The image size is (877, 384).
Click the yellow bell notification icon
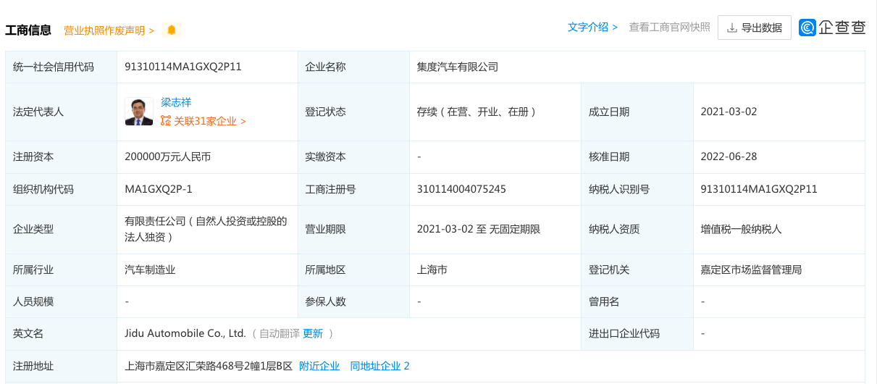172,30
